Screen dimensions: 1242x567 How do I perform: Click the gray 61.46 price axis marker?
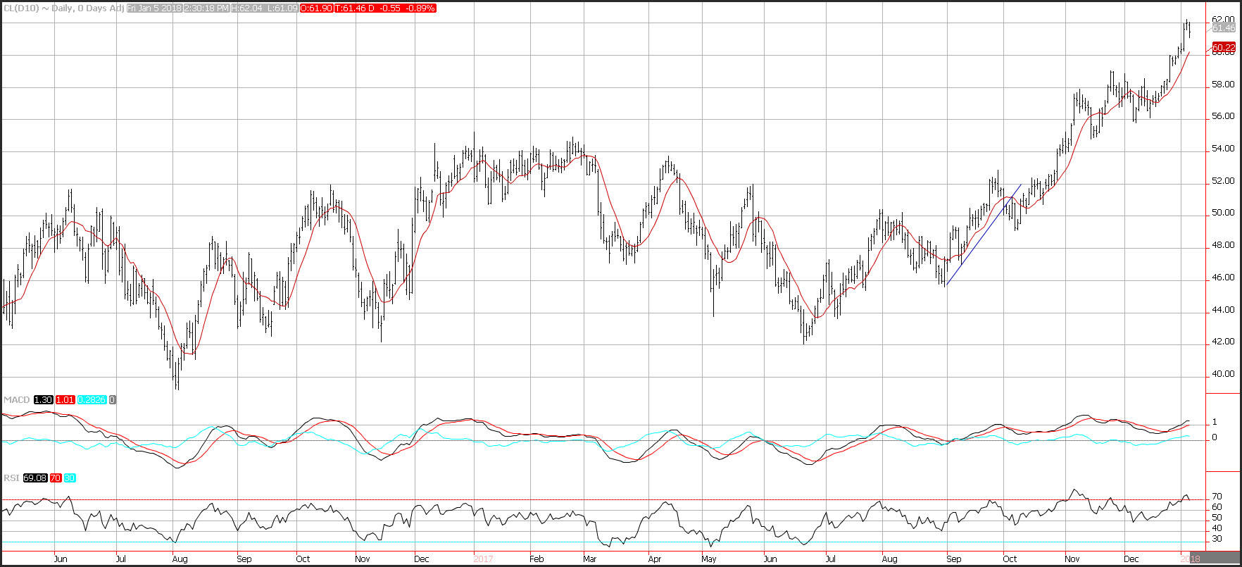(x=1224, y=27)
